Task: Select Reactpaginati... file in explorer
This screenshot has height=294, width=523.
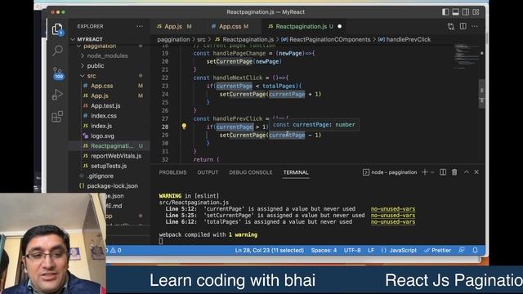Action: point(110,145)
